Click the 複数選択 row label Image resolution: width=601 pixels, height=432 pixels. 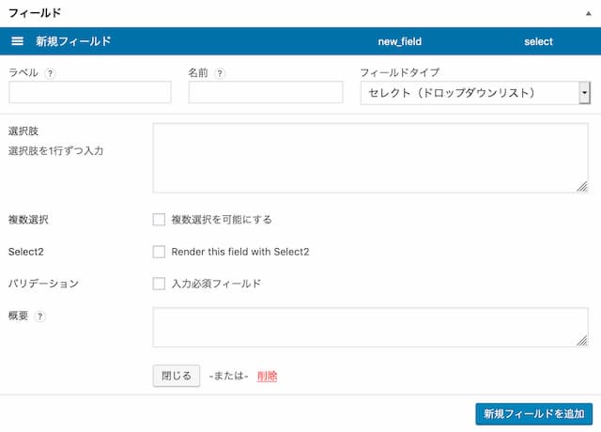coord(28,220)
